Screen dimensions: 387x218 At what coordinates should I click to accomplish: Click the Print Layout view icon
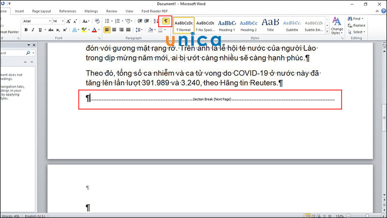tap(308, 216)
